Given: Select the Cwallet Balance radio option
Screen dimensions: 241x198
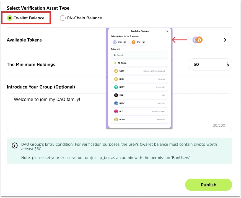Looking at the screenshot, I should [x=10, y=18].
